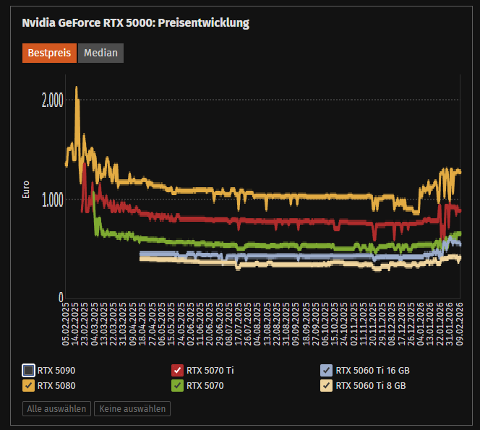Click the chart title Nvidia GeForce RTX 5000
Screen dimensions: 480x430
[x=136, y=23]
